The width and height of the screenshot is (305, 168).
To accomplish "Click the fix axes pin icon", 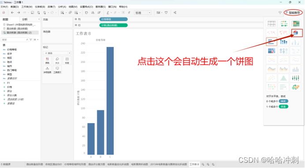I will 129,13.
